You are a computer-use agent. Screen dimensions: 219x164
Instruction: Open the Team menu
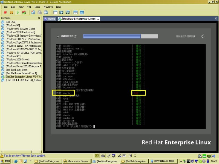(x=37, y=7)
